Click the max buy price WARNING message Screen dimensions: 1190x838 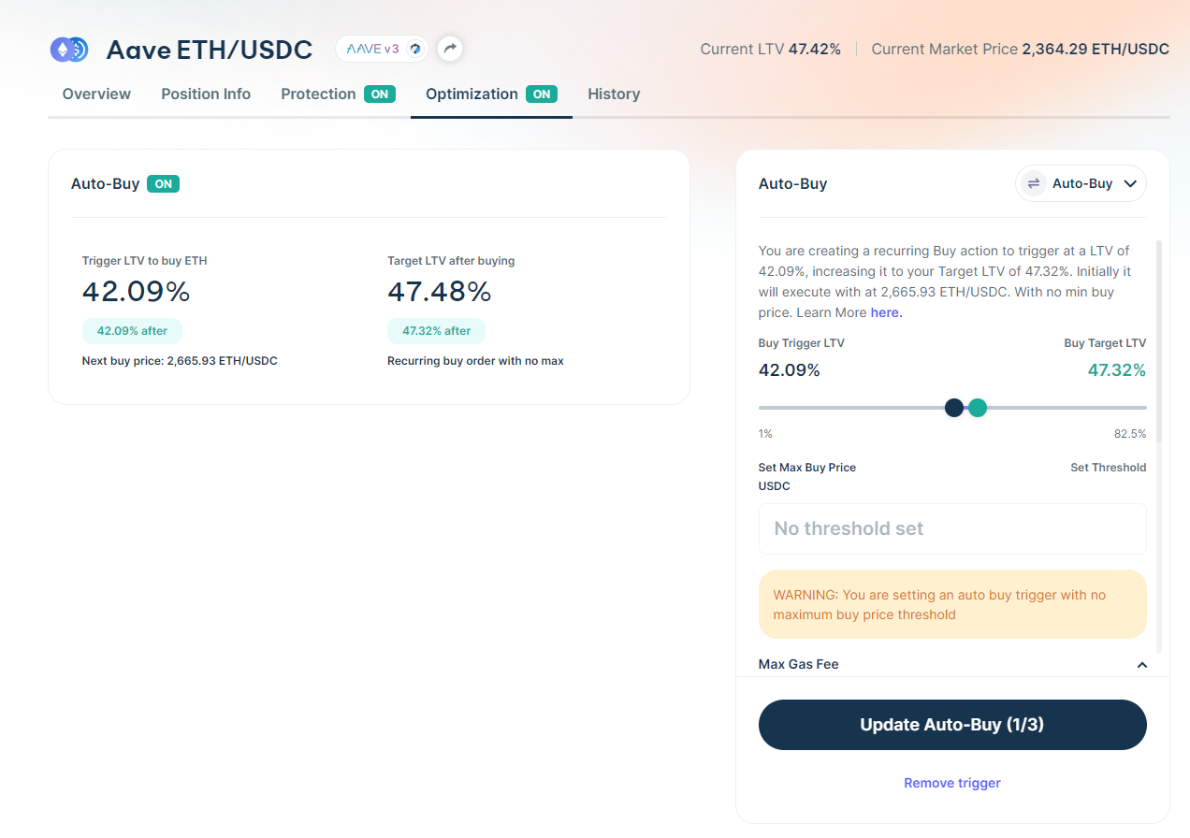point(952,605)
